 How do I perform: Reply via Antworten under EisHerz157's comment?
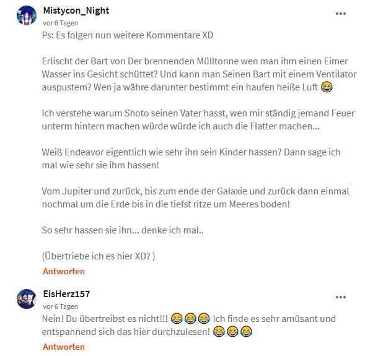coord(64,347)
